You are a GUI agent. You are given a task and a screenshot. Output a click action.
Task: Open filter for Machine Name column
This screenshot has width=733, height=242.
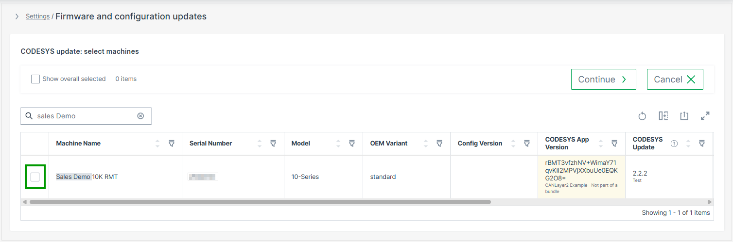coord(172,144)
